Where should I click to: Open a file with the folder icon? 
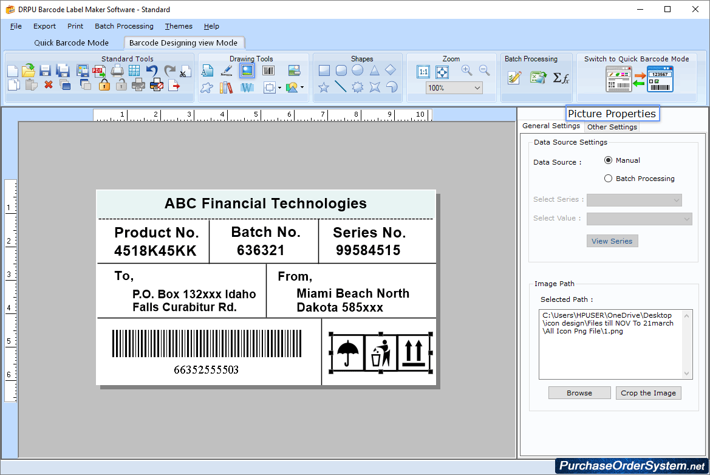pyautogui.click(x=29, y=70)
